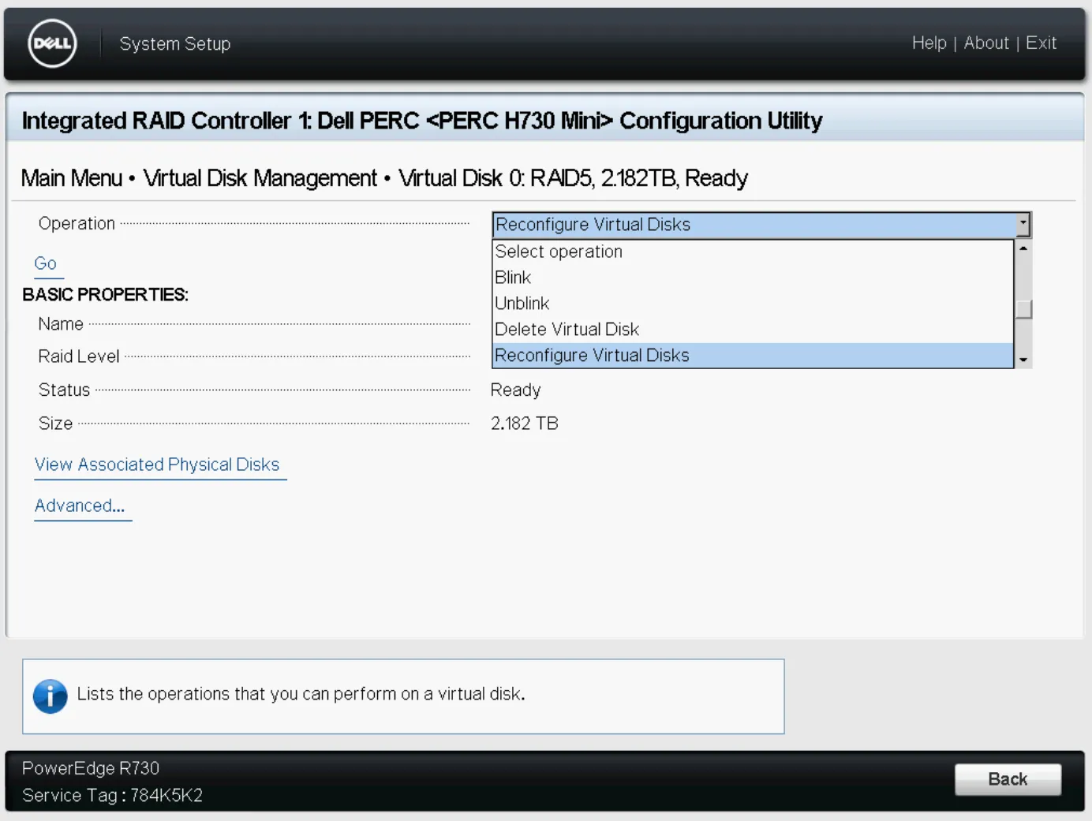Click the 'Ready' status value
The height and width of the screenshot is (821, 1092).
[x=516, y=390]
